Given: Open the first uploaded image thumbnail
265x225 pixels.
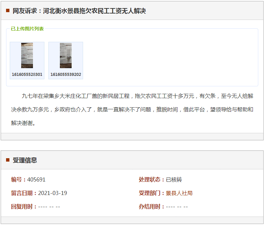Looking at the screenshot, I should coord(27,56).
